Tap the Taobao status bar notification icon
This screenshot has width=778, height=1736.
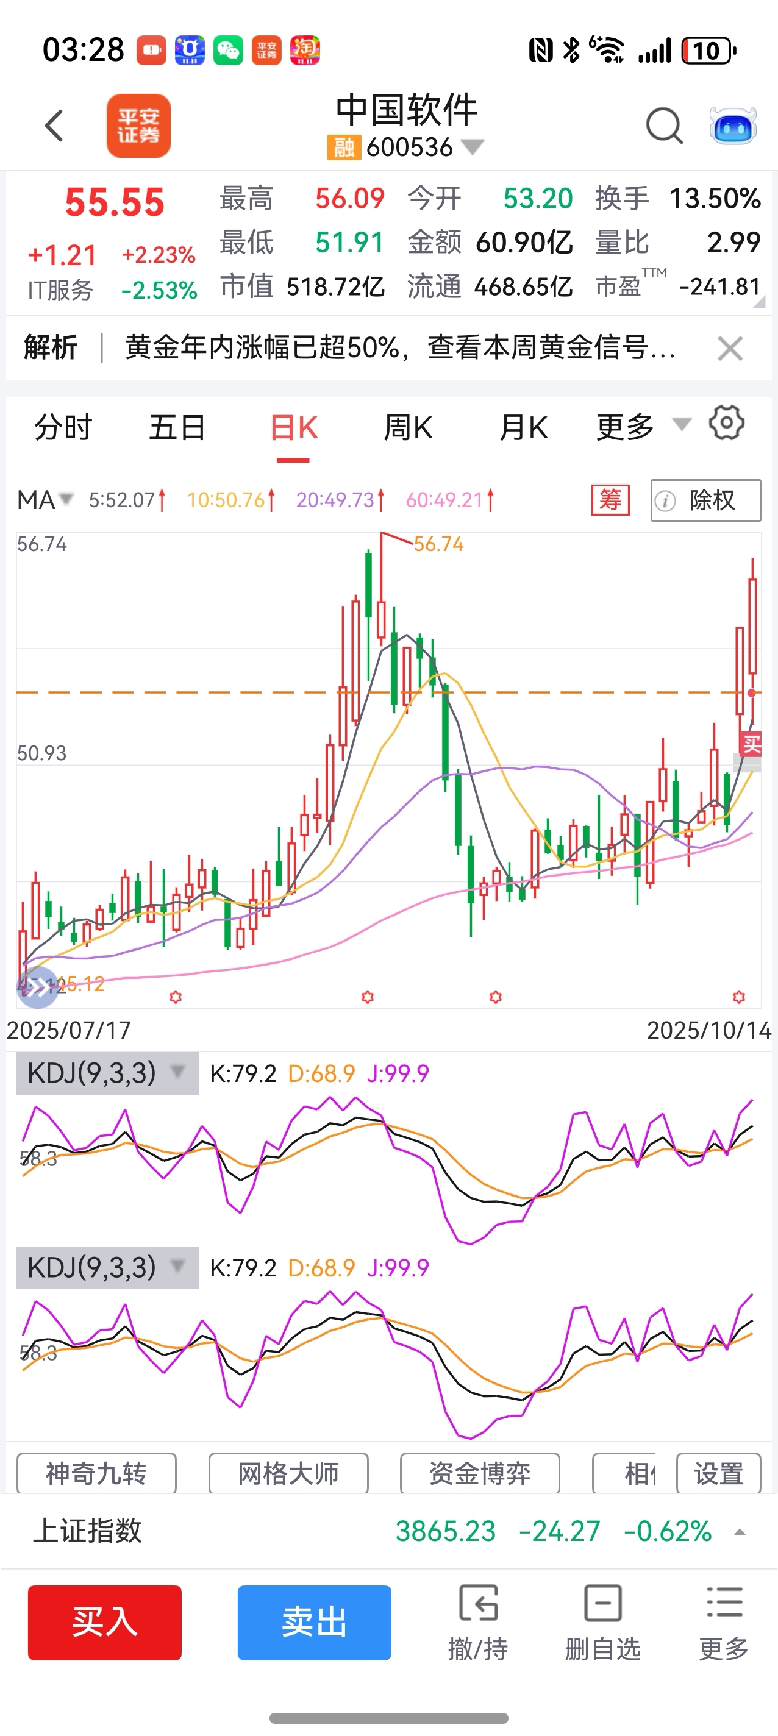tap(305, 51)
